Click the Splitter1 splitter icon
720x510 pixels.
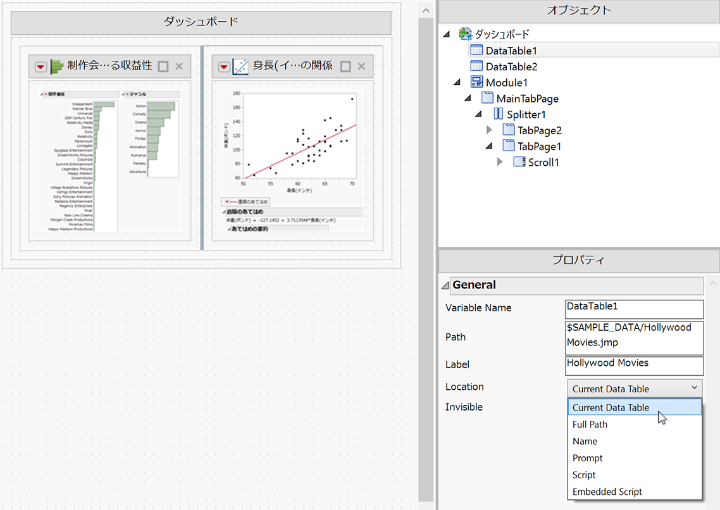point(498,114)
